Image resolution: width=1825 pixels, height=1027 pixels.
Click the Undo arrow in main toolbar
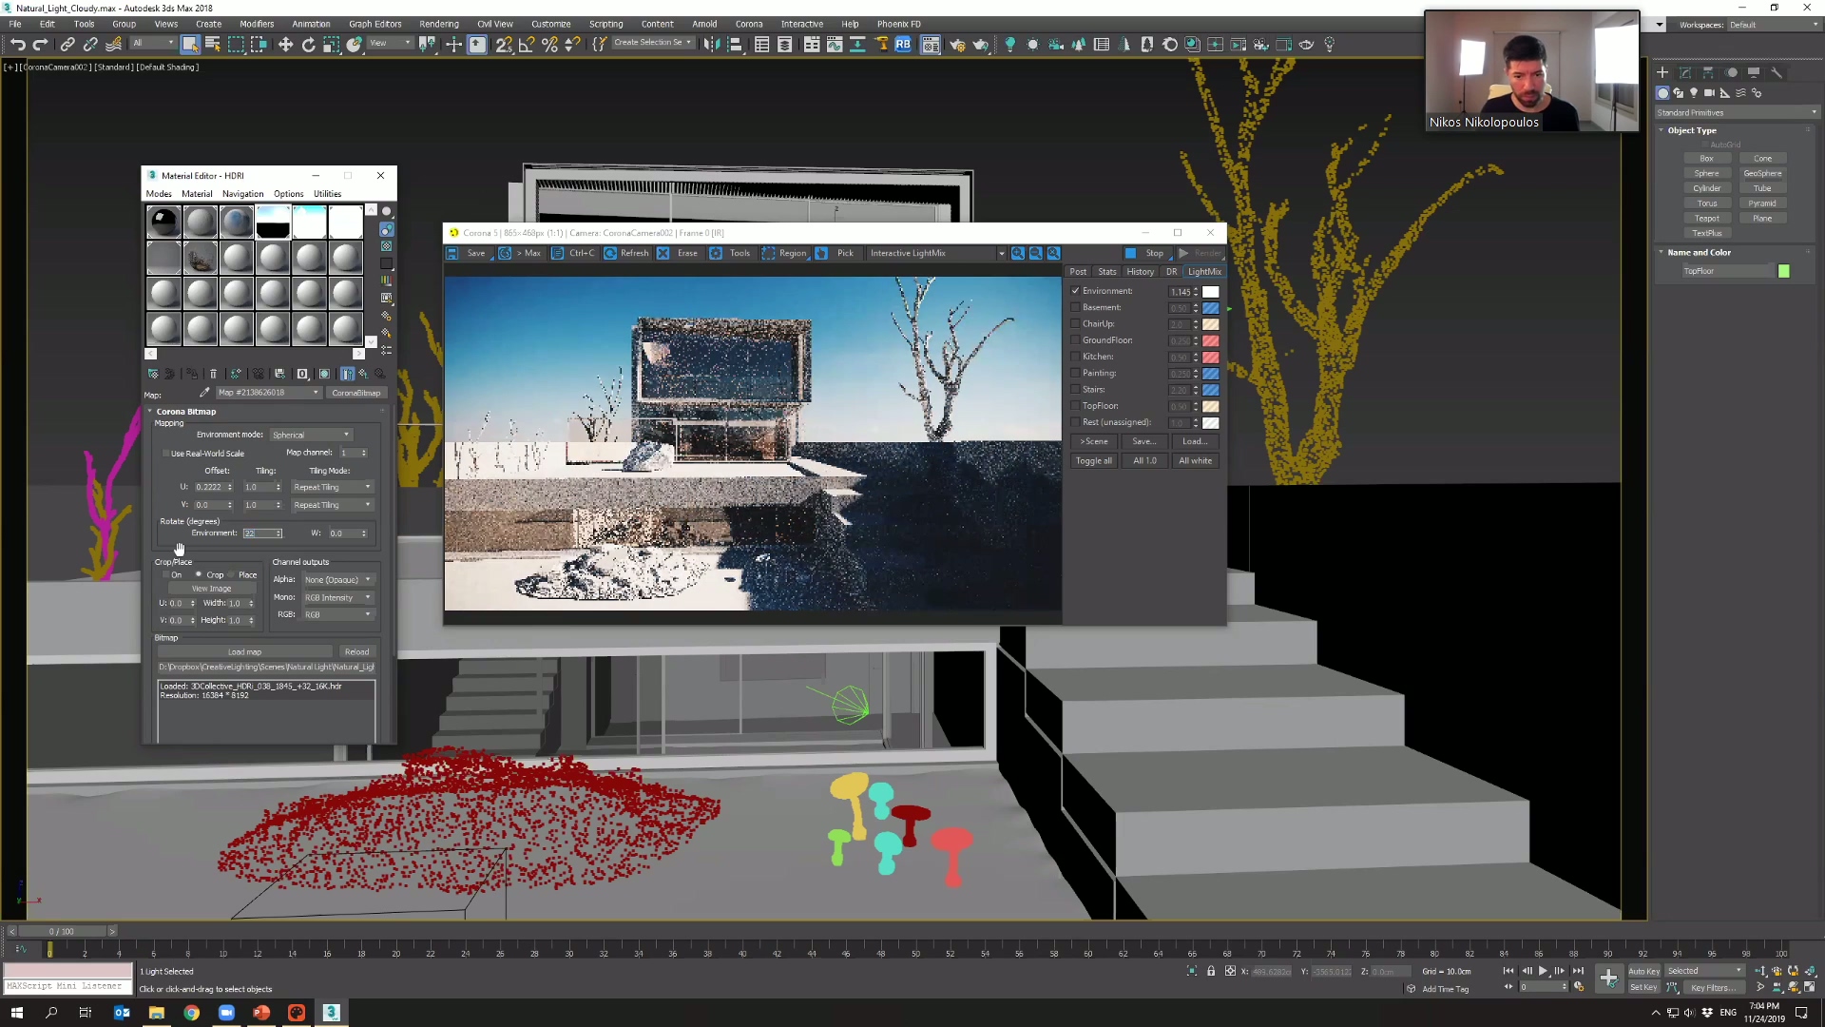pos(17,45)
